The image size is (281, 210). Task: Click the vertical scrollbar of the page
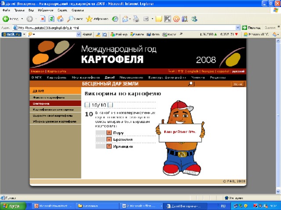click(x=278, y=116)
